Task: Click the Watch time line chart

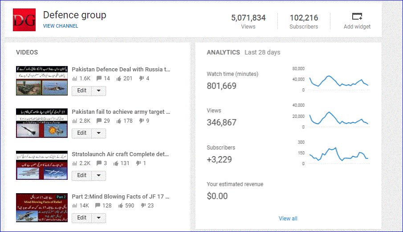Action: (339, 81)
